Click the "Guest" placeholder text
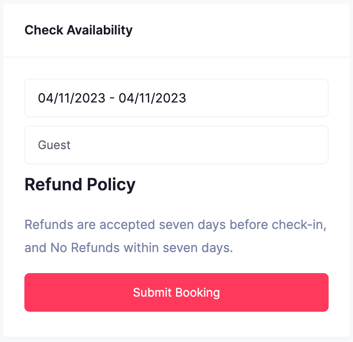The image size is (353, 342). click(x=54, y=145)
